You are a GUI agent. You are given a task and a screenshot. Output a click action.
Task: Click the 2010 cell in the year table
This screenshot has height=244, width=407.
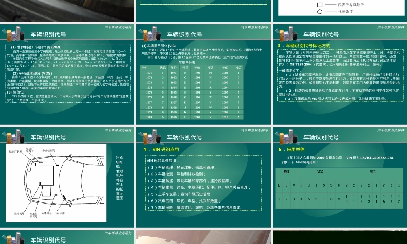(x=225, y=117)
